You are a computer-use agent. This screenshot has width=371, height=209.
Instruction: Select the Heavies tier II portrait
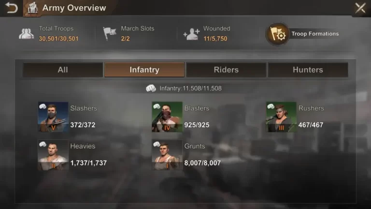coord(53,155)
